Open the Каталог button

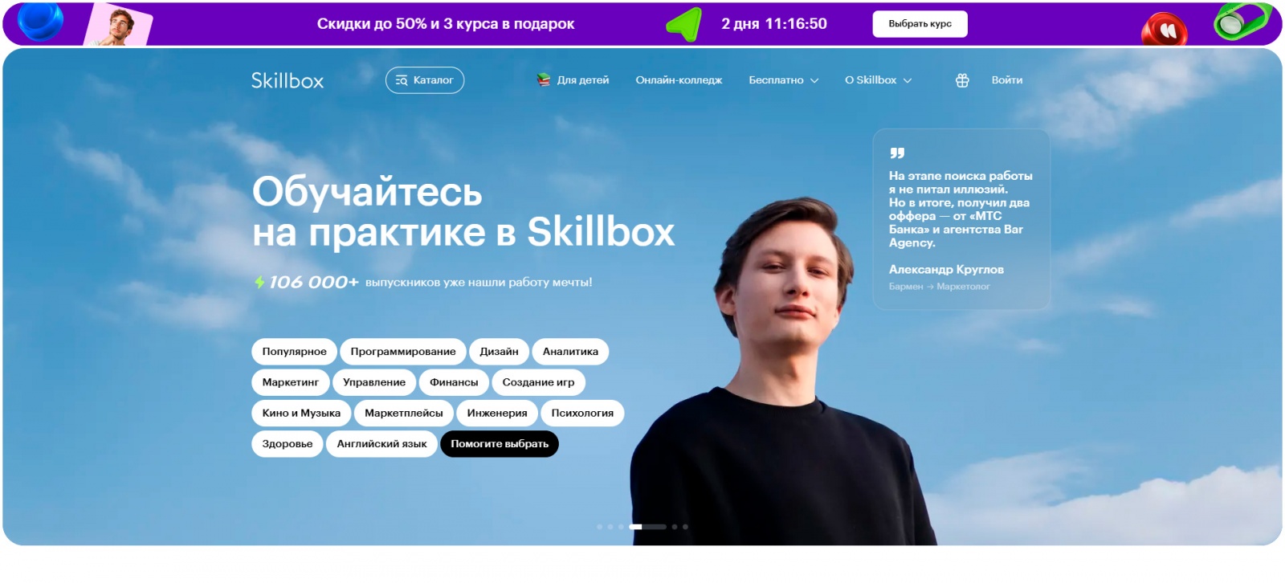click(425, 80)
